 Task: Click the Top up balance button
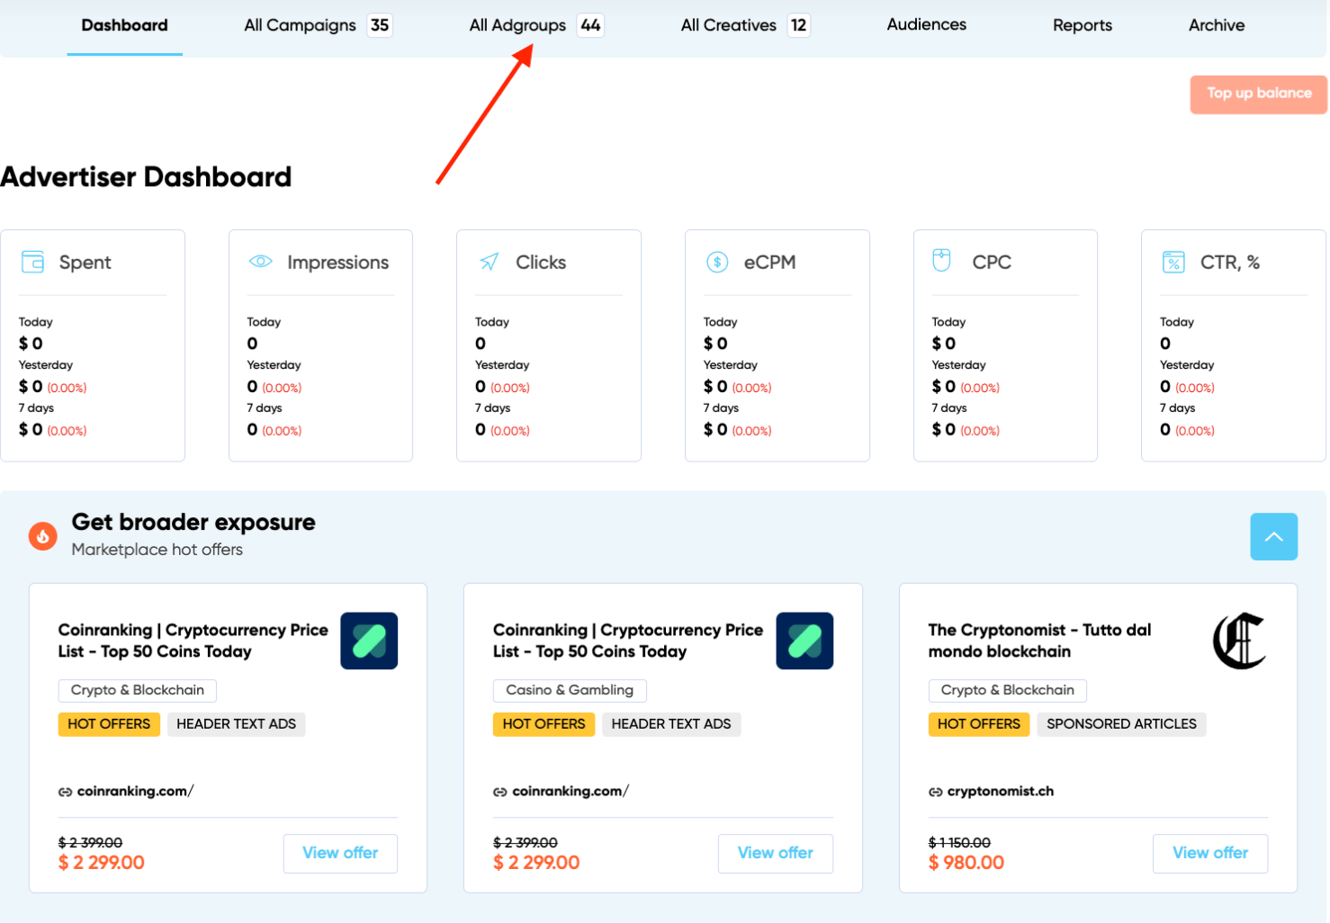(x=1257, y=94)
